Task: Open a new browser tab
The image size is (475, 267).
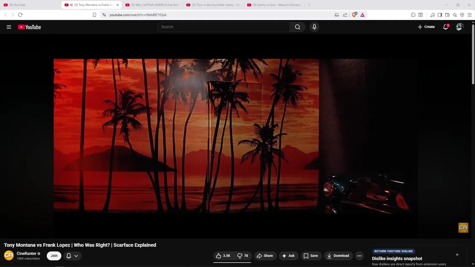Action: click(x=309, y=5)
